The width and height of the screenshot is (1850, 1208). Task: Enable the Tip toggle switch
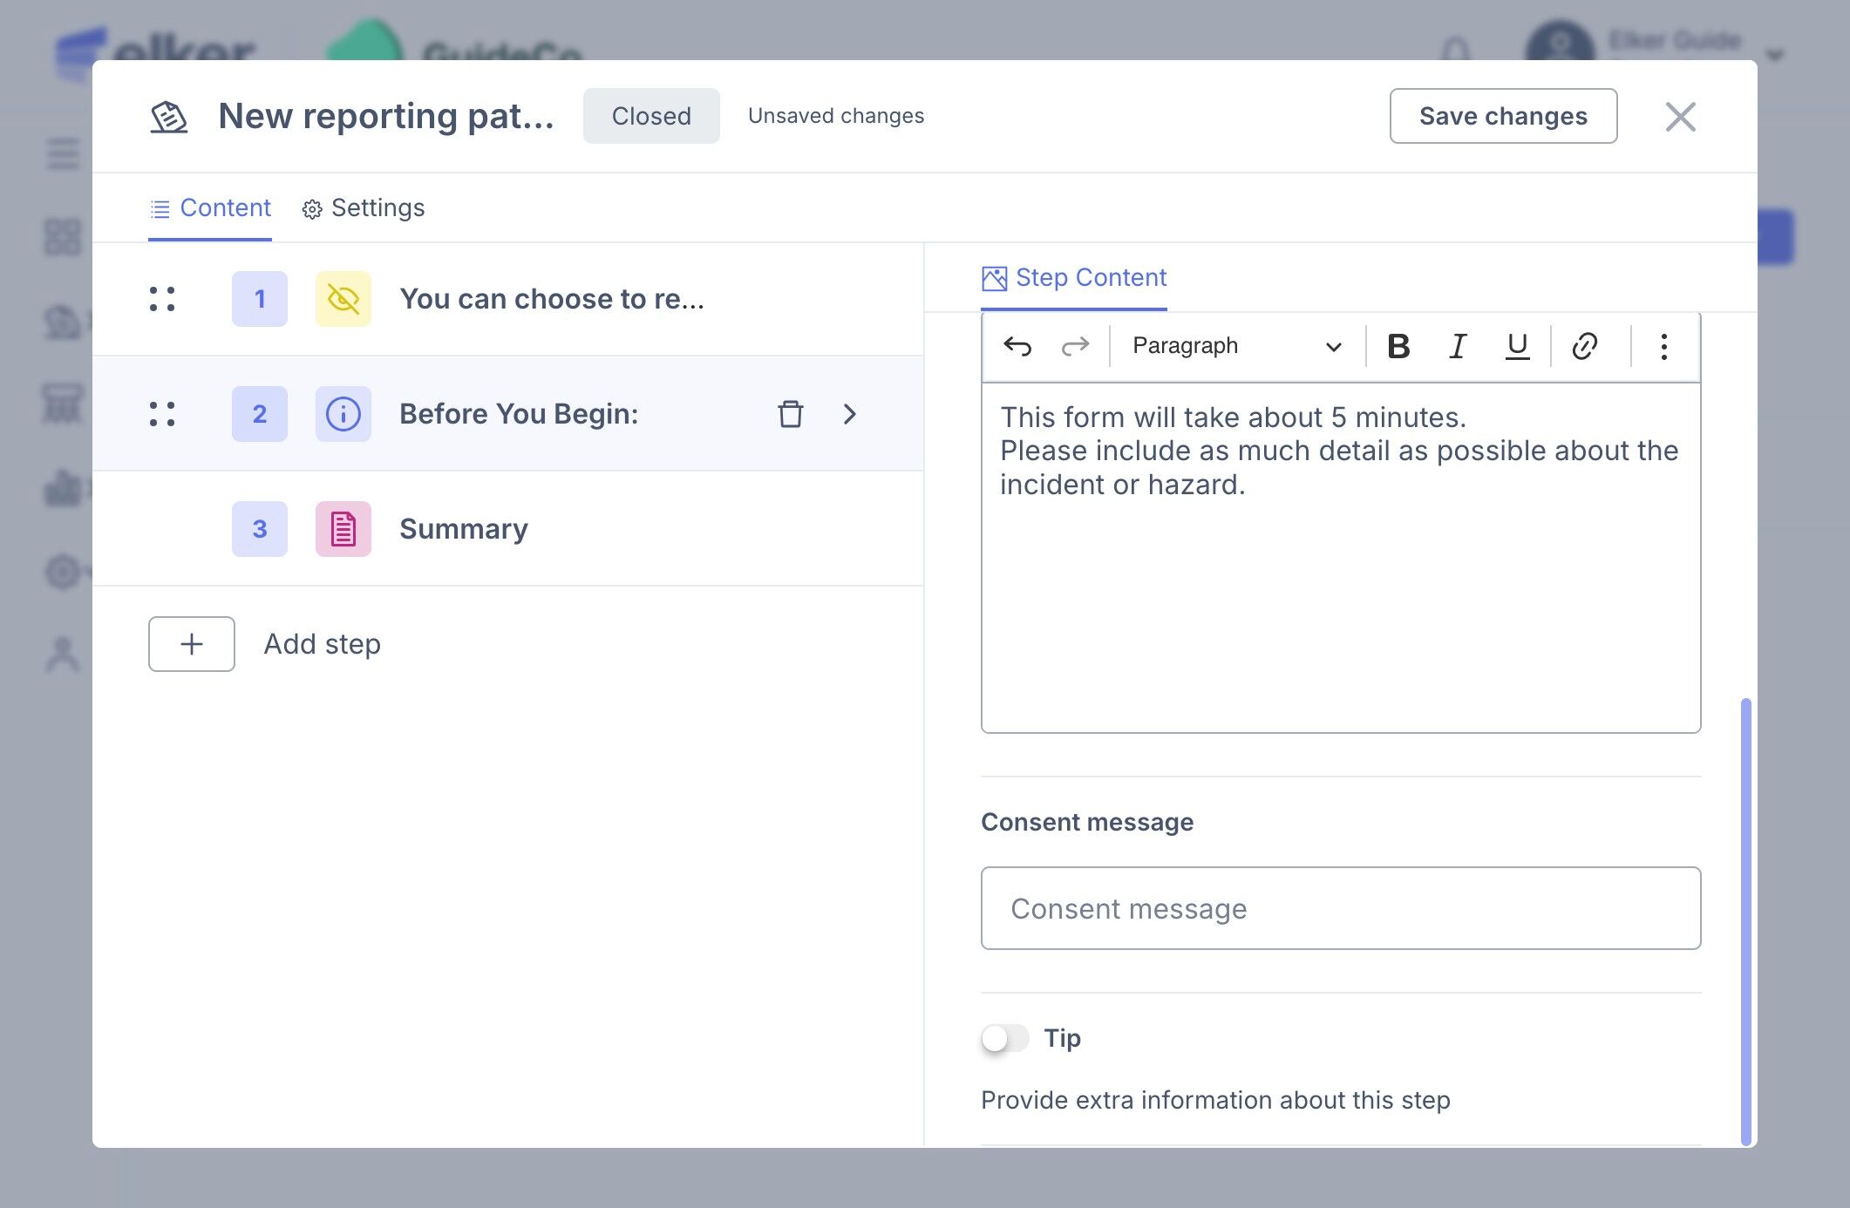pyautogui.click(x=1004, y=1038)
